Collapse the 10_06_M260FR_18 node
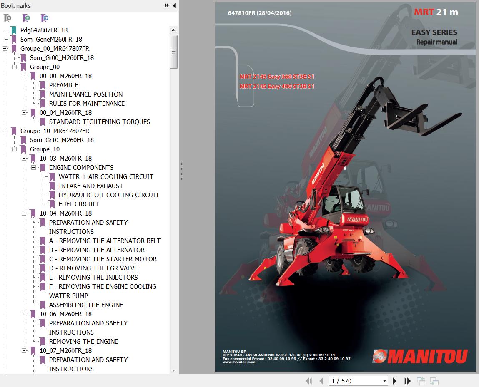The image size is (479, 387). point(24,314)
